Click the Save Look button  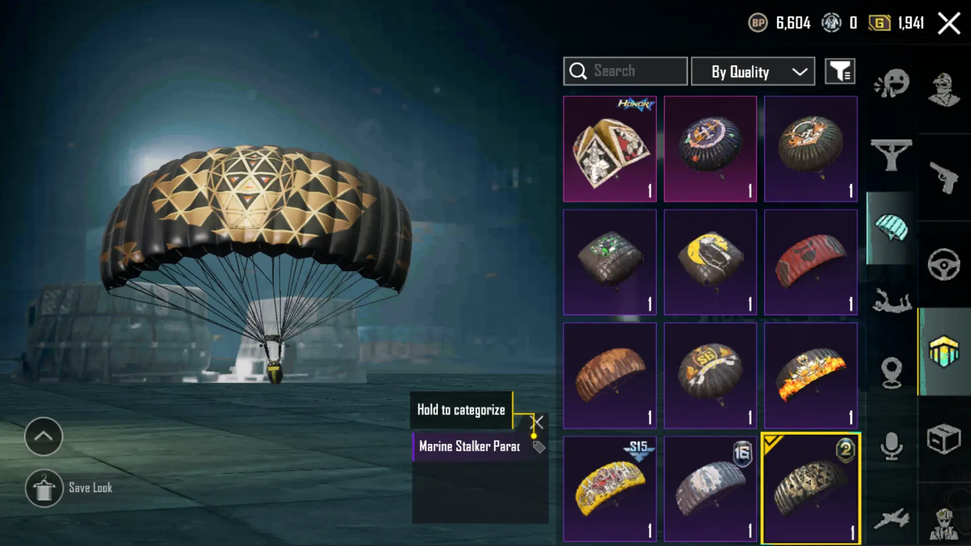(69, 488)
